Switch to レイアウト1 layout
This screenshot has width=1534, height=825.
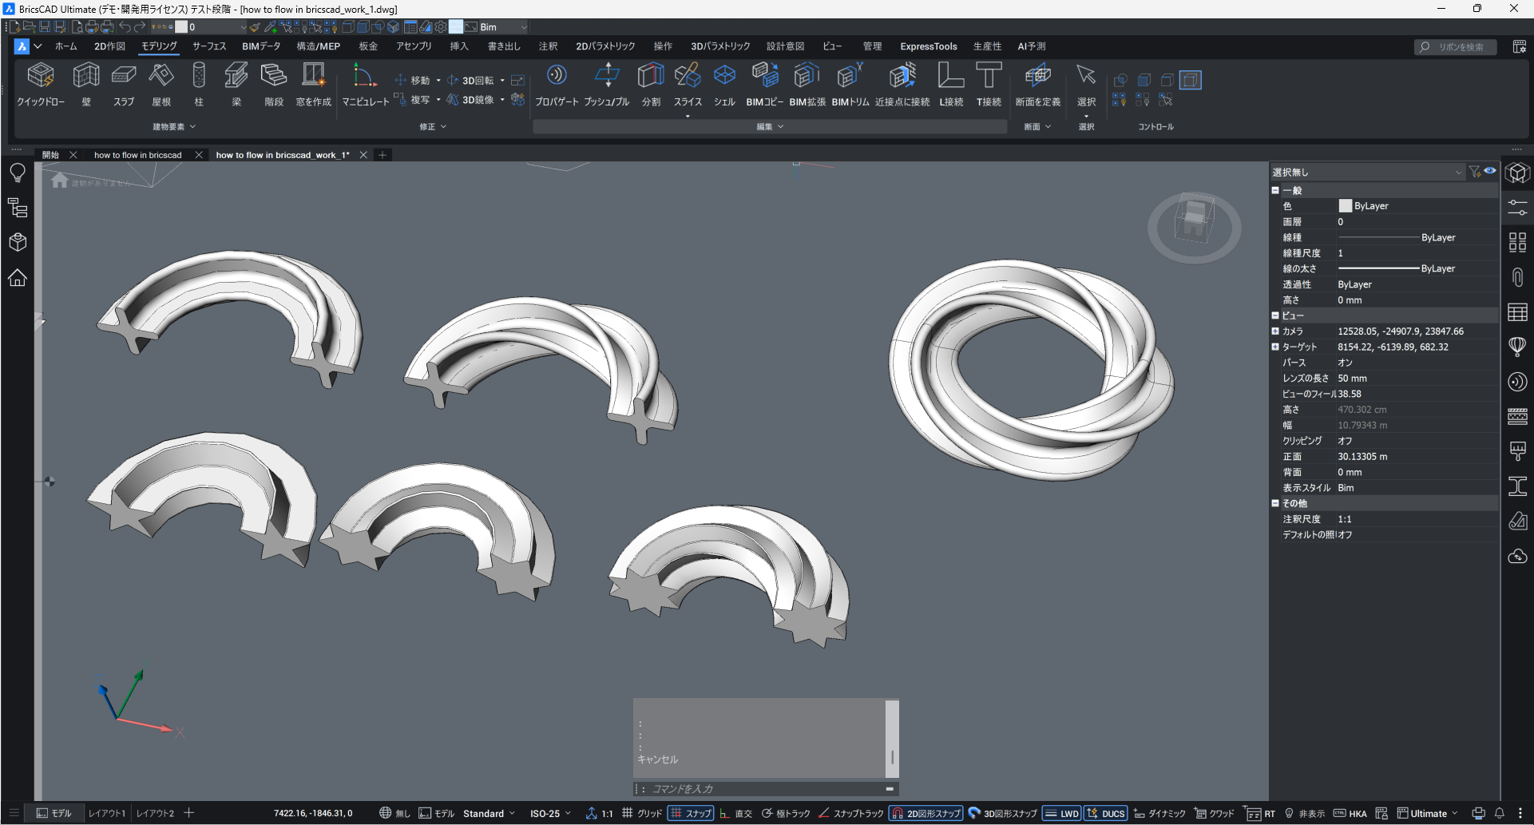(x=107, y=813)
